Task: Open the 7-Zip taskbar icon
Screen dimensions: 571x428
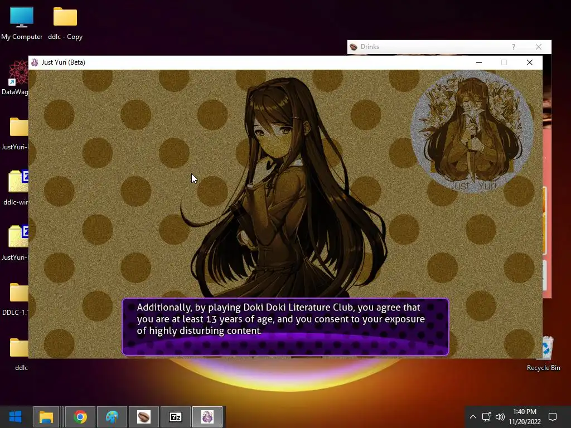Action: coord(176,417)
